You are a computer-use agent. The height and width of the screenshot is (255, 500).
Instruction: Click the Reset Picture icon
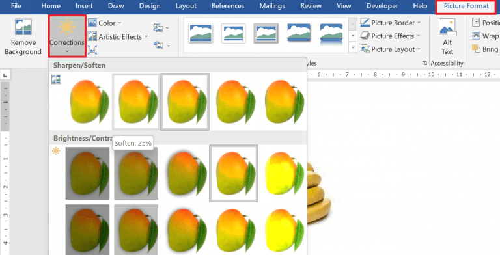(x=161, y=46)
